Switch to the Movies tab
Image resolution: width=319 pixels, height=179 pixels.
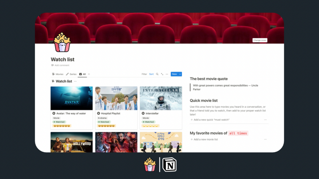57,74
